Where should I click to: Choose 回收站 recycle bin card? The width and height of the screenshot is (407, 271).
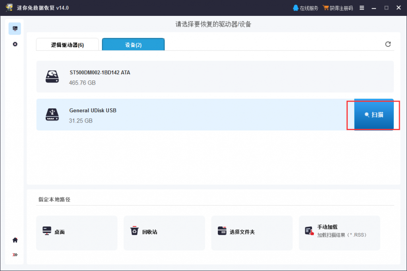coord(164,233)
